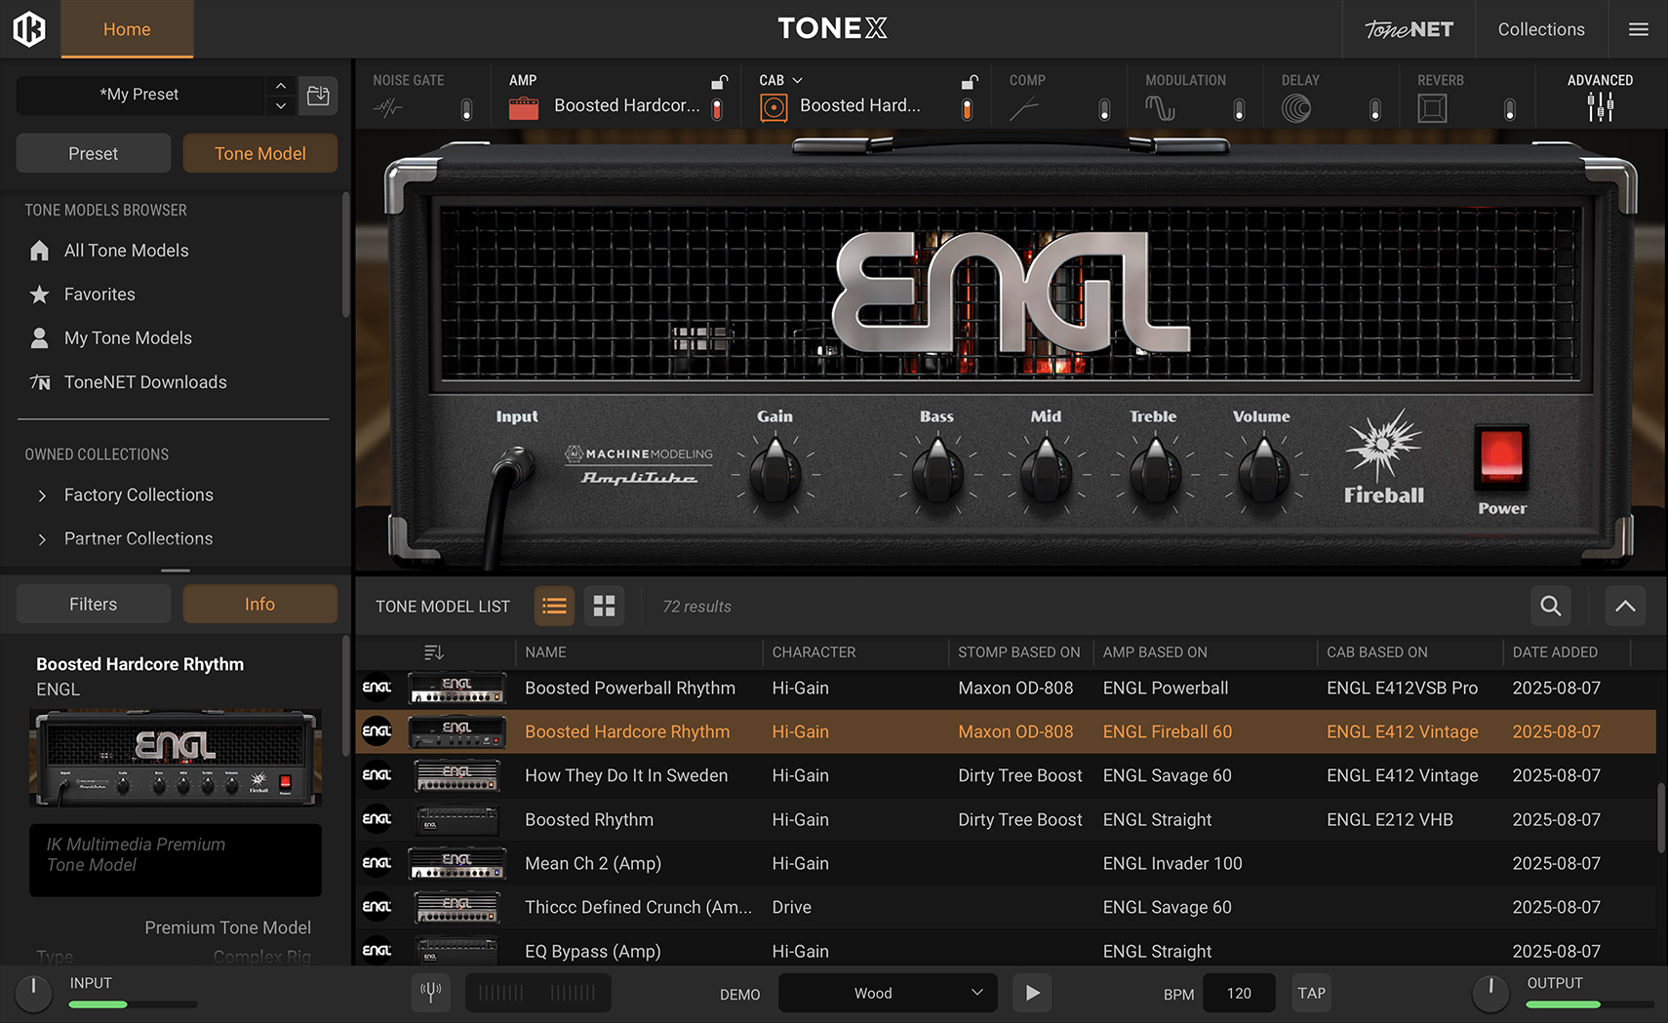1668x1023 pixels.
Task: Open the Collections page
Action: pyautogui.click(x=1540, y=29)
